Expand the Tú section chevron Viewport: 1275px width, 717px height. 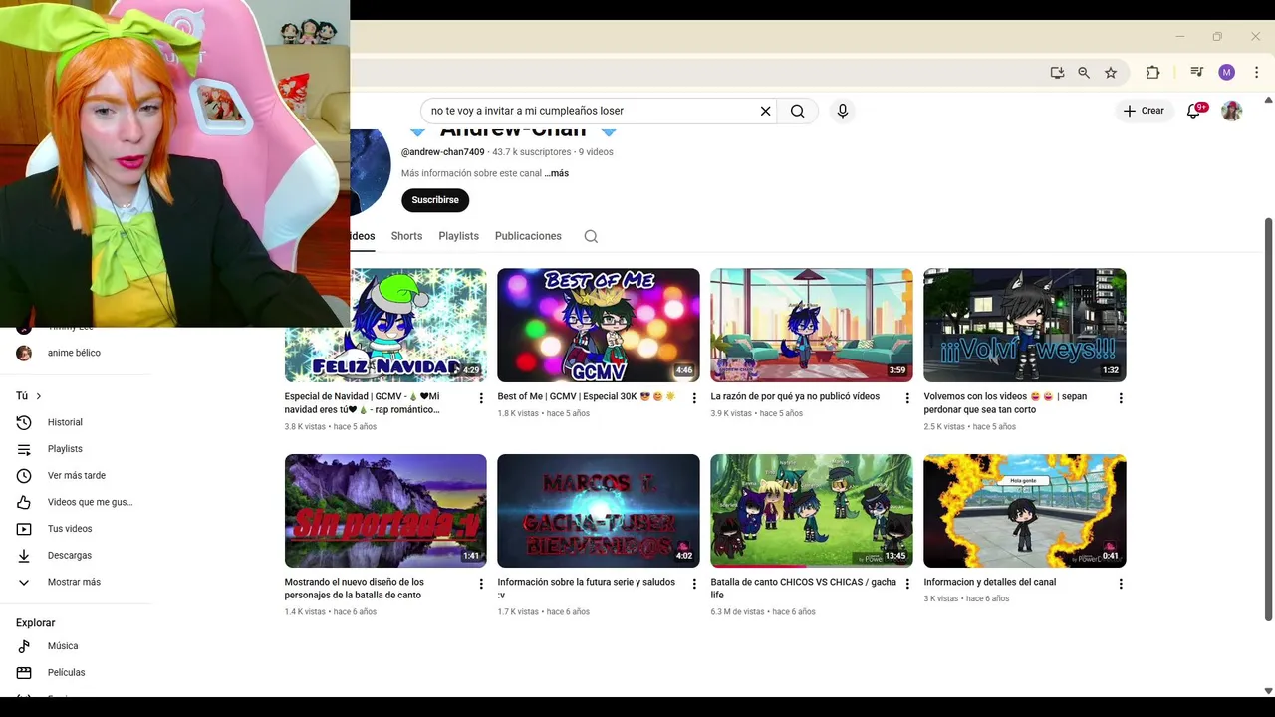click(38, 396)
